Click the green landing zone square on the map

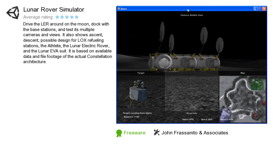(257, 84)
